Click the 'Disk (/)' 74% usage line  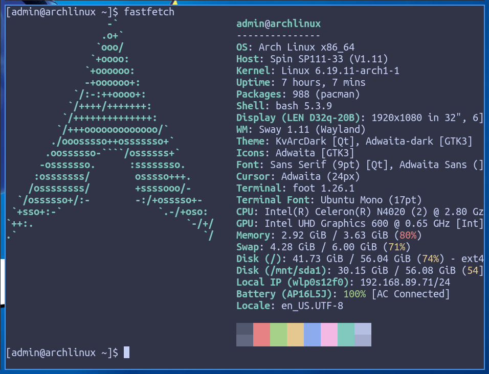click(x=360, y=259)
